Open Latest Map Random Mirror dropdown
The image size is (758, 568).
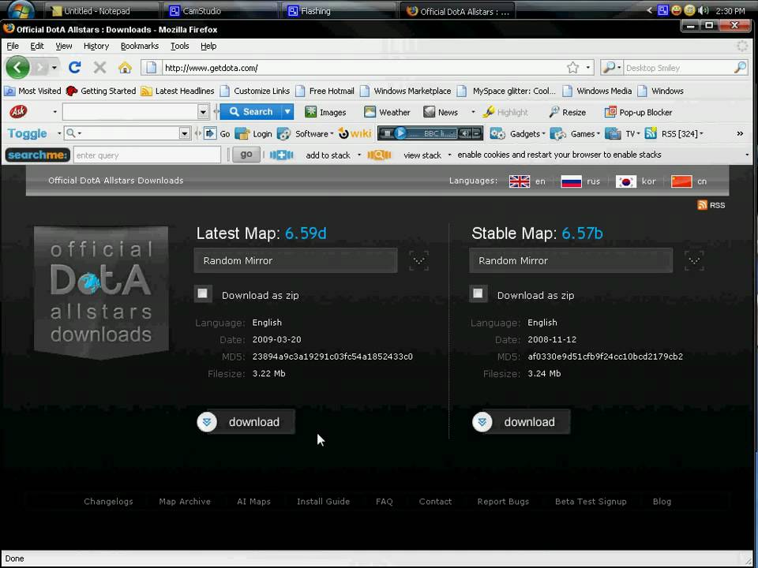(x=295, y=260)
